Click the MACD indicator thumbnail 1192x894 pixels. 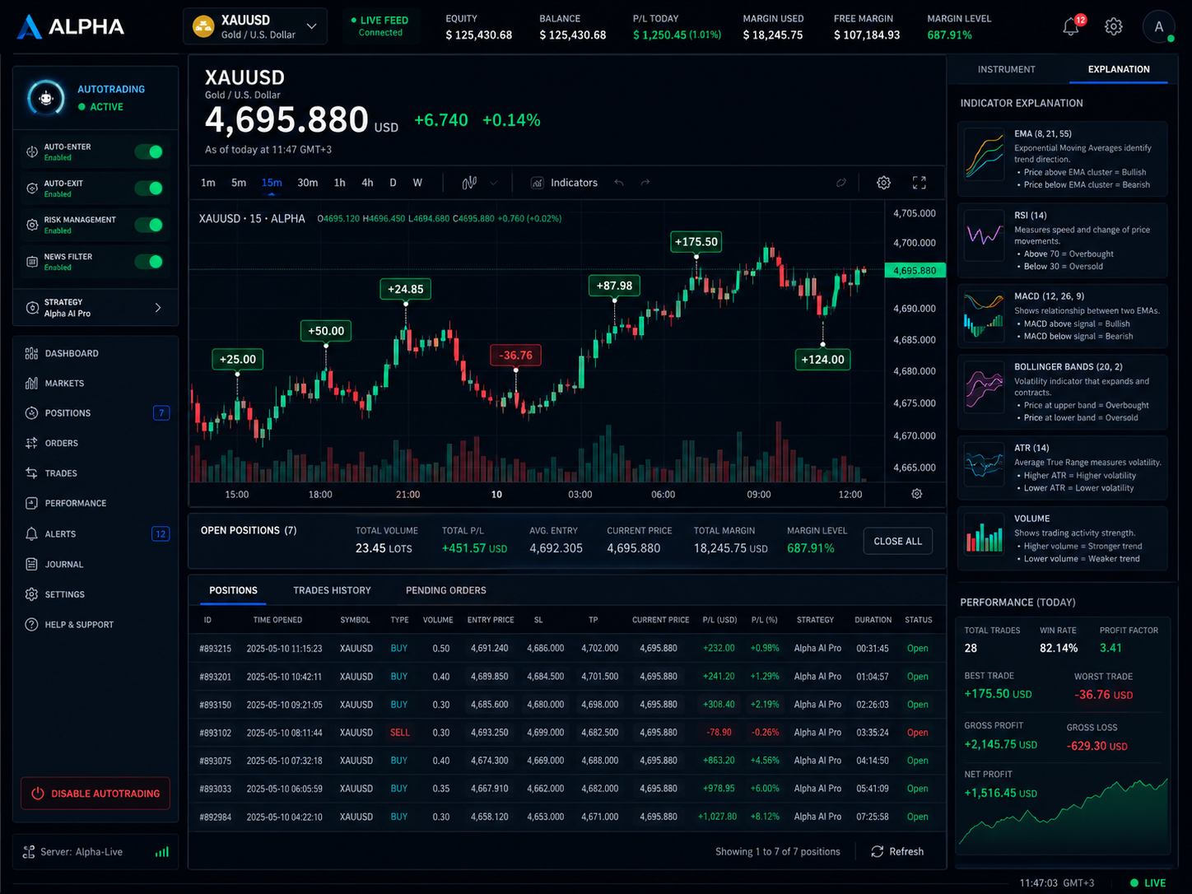pos(985,317)
